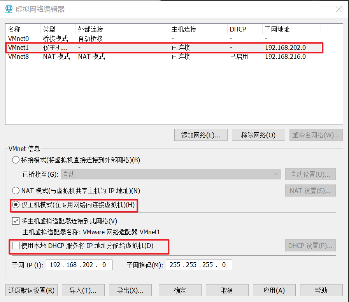Click the Virtual Network Editor globe icon
The image size is (349, 302).
pyautogui.click(x=9, y=9)
